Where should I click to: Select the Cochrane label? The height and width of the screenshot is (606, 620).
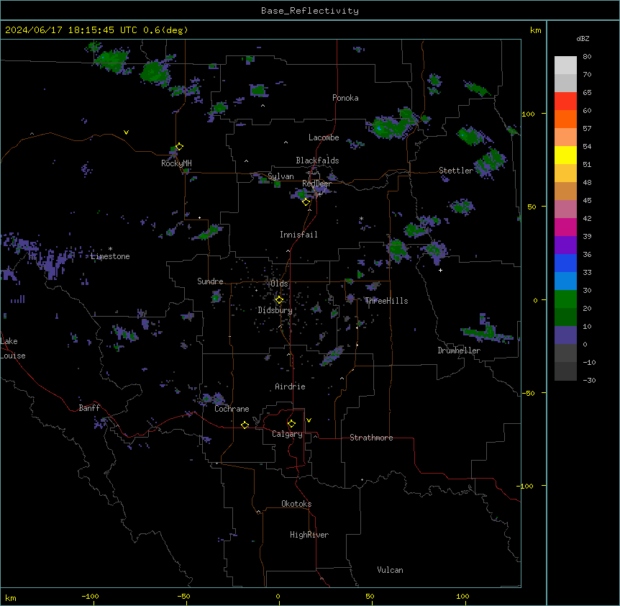[x=232, y=409]
